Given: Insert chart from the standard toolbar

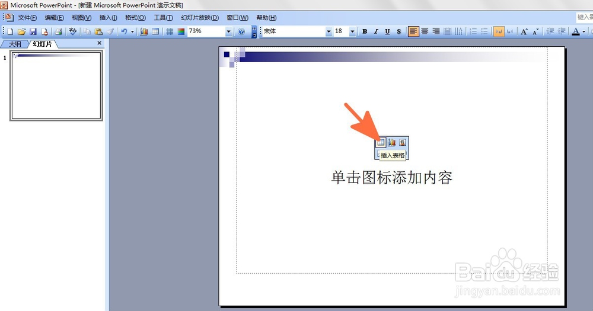Looking at the screenshot, I should 144,31.
